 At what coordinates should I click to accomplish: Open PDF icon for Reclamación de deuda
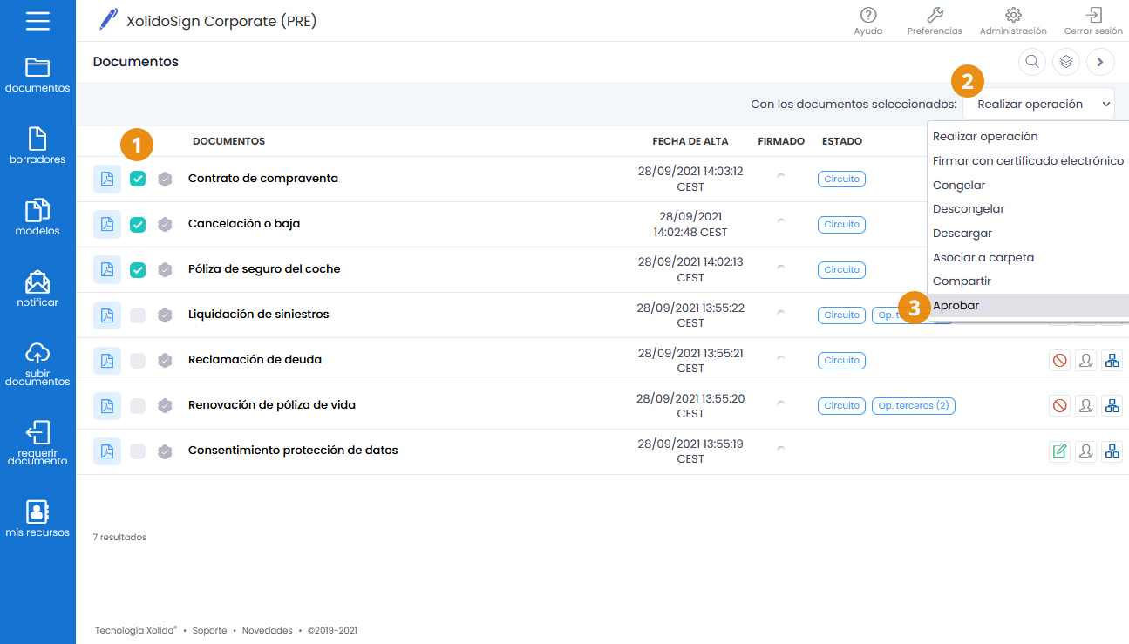pos(107,360)
